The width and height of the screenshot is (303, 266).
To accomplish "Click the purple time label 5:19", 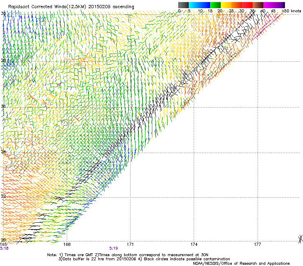I will pos(113,248).
